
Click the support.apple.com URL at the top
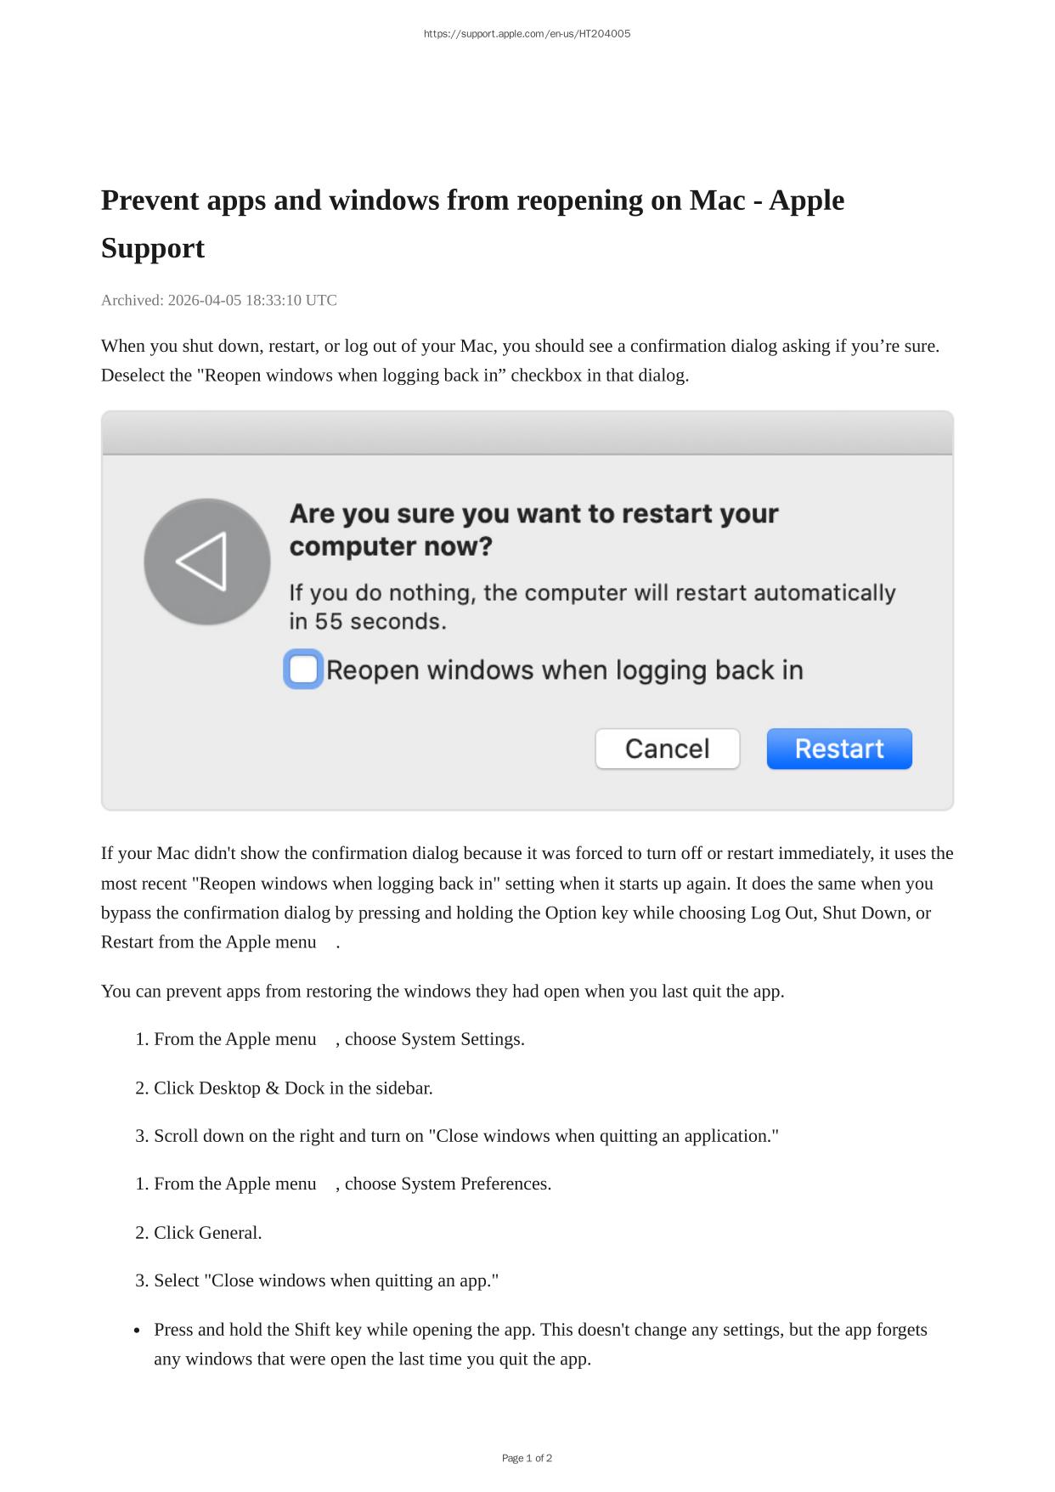(x=527, y=34)
